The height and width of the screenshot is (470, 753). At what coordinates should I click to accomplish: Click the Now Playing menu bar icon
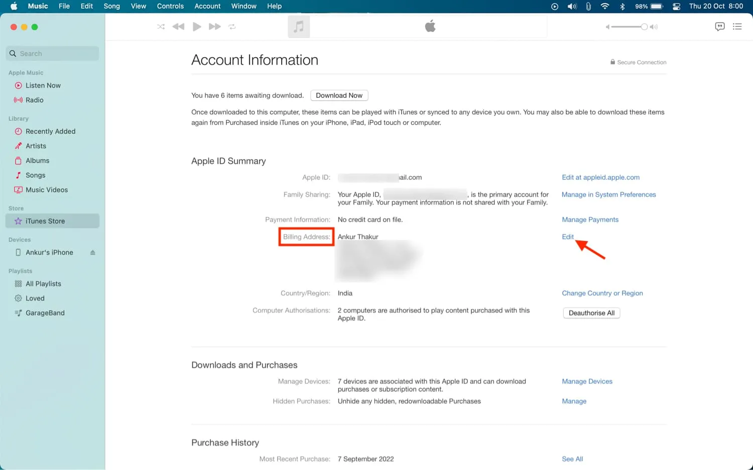pos(554,6)
